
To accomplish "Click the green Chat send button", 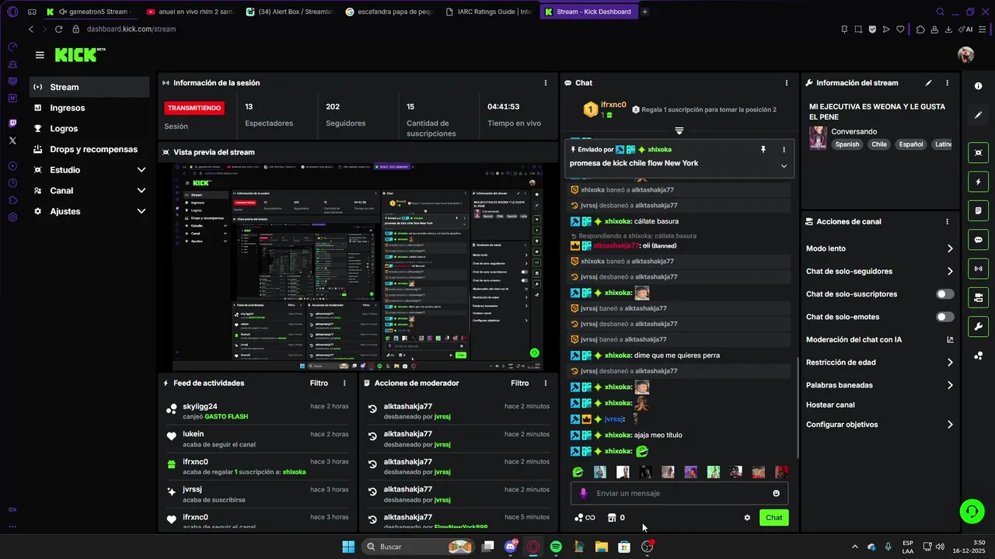I will (774, 518).
